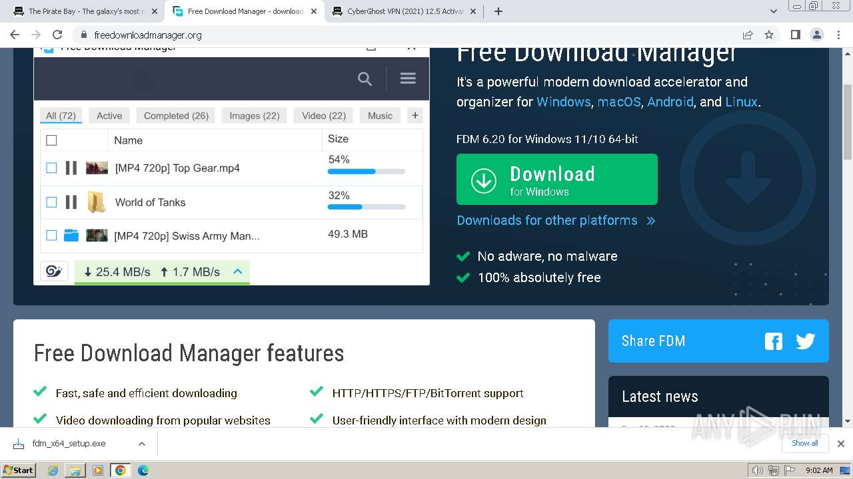
Task: Select the Completed (26) filter tab
Action: tap(176, 116)
